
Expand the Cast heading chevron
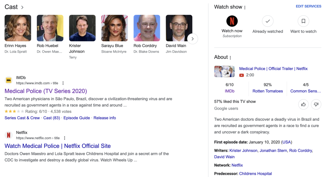pos(22,8)
